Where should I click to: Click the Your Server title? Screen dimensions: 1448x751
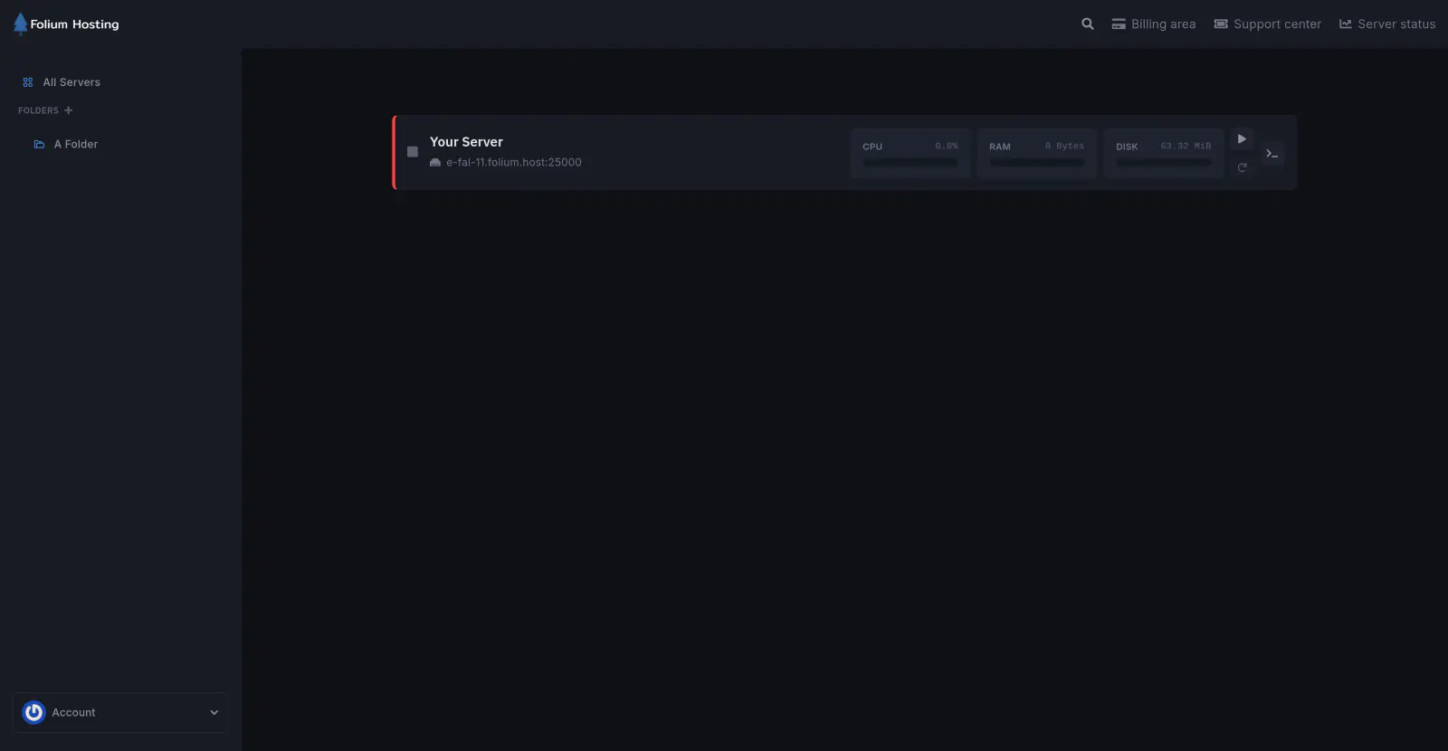coord(466,142)
